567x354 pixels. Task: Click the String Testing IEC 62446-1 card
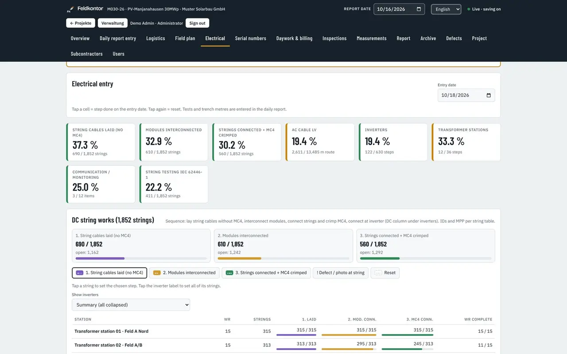point(174,184)
